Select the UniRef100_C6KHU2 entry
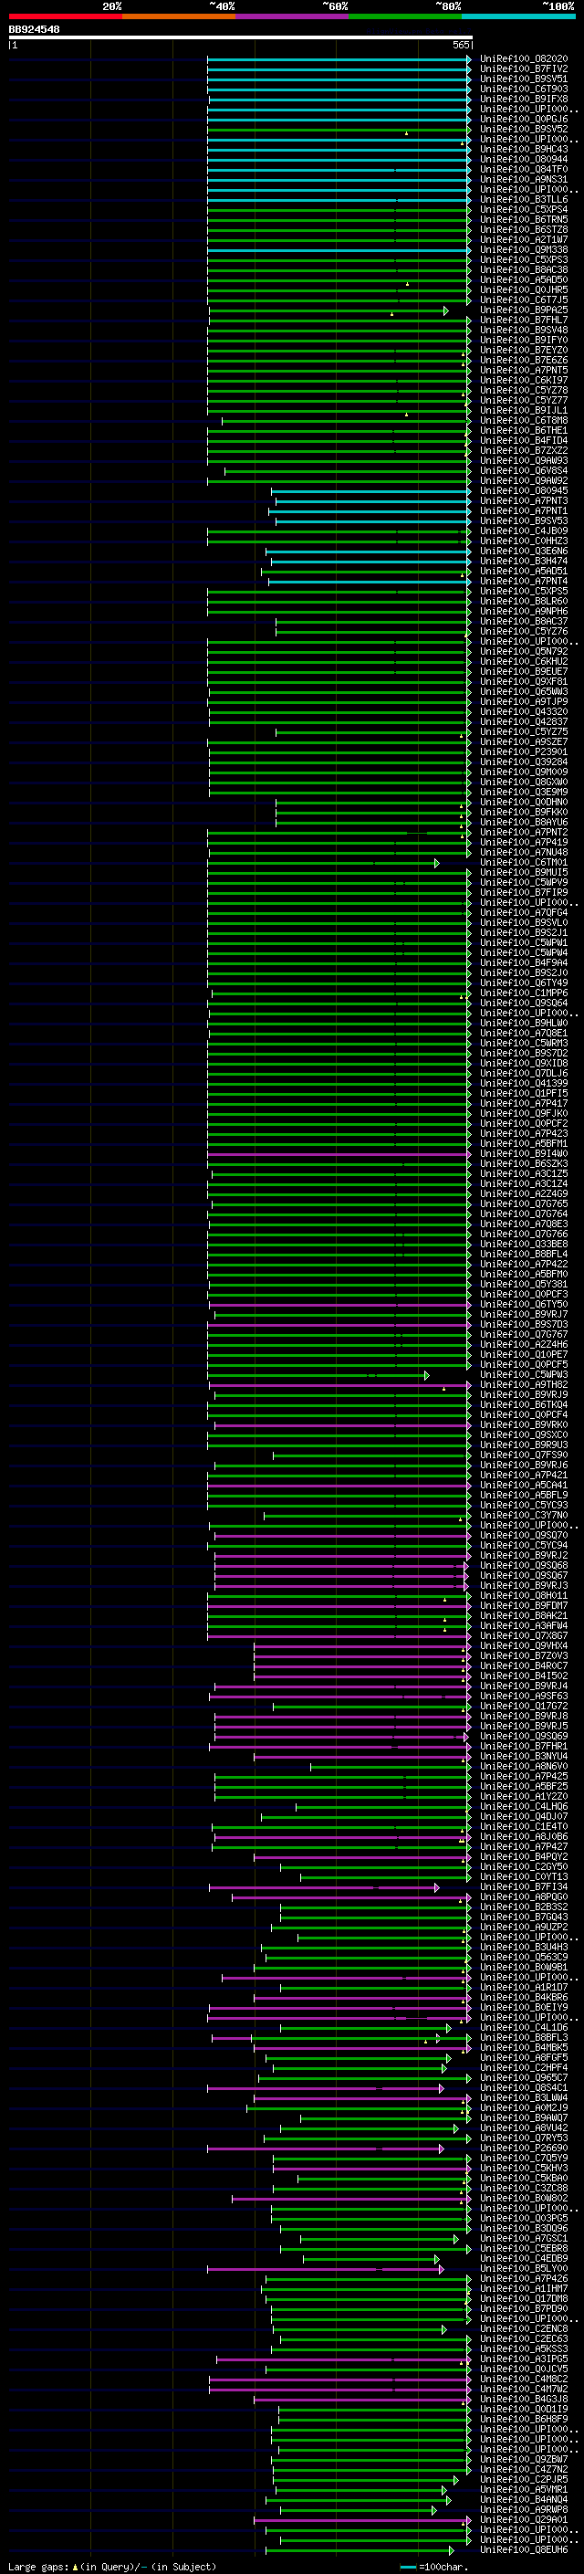Viewport: 584px width, 2574px height. pyautogui.click(x=524, y=661)
